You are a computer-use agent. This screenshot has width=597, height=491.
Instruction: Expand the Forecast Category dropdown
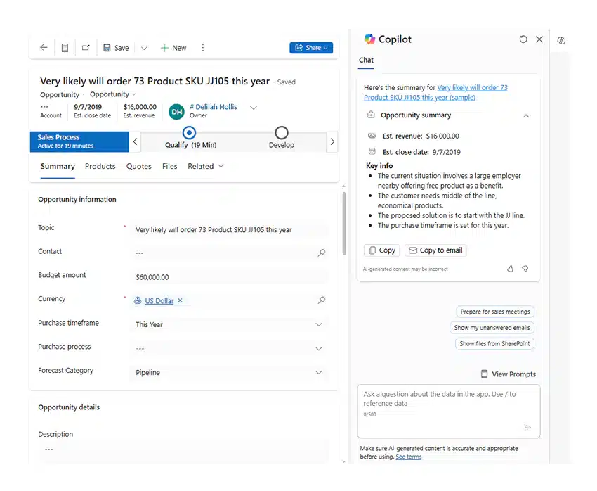[319, 373]
